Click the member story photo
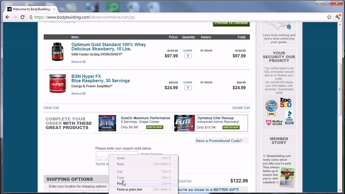 [287, 177]
